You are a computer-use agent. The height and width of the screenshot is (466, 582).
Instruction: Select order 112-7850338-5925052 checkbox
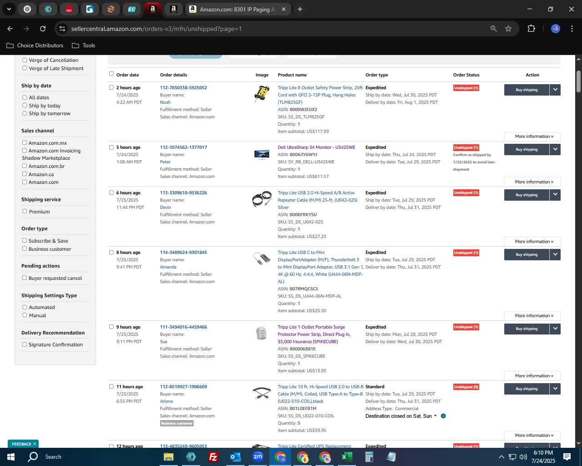click(x=111, y=87)
